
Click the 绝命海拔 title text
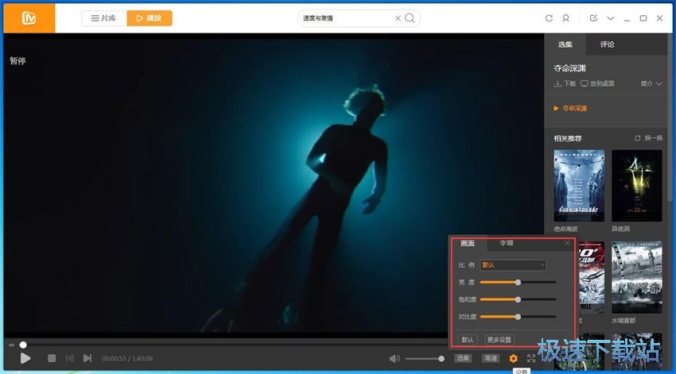[x=565, y=229]
